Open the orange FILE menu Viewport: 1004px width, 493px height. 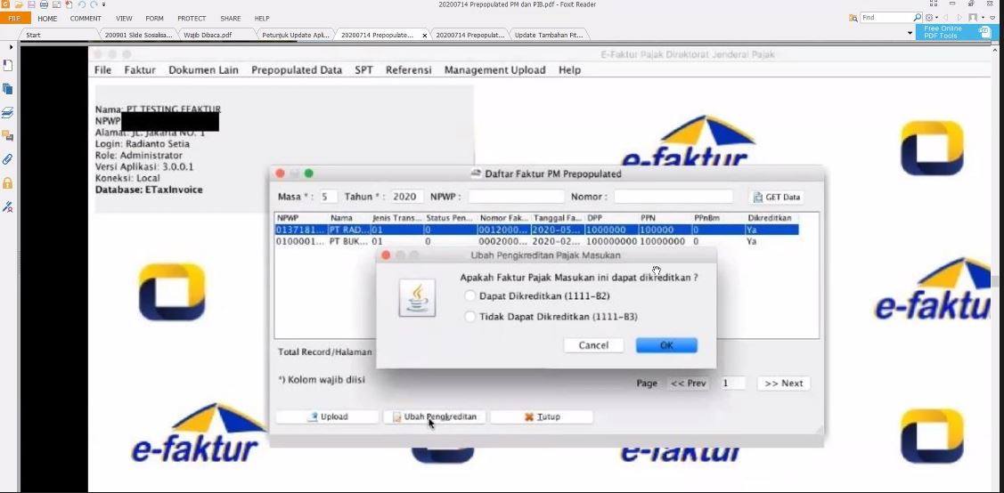[x=15, y=18]
